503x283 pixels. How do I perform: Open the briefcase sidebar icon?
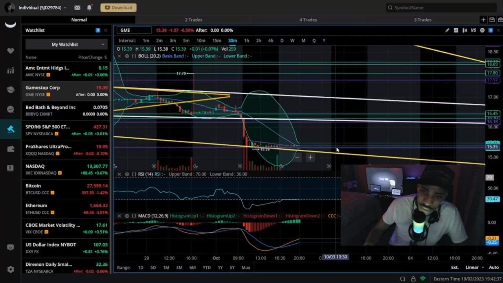(x=11, y=149)
